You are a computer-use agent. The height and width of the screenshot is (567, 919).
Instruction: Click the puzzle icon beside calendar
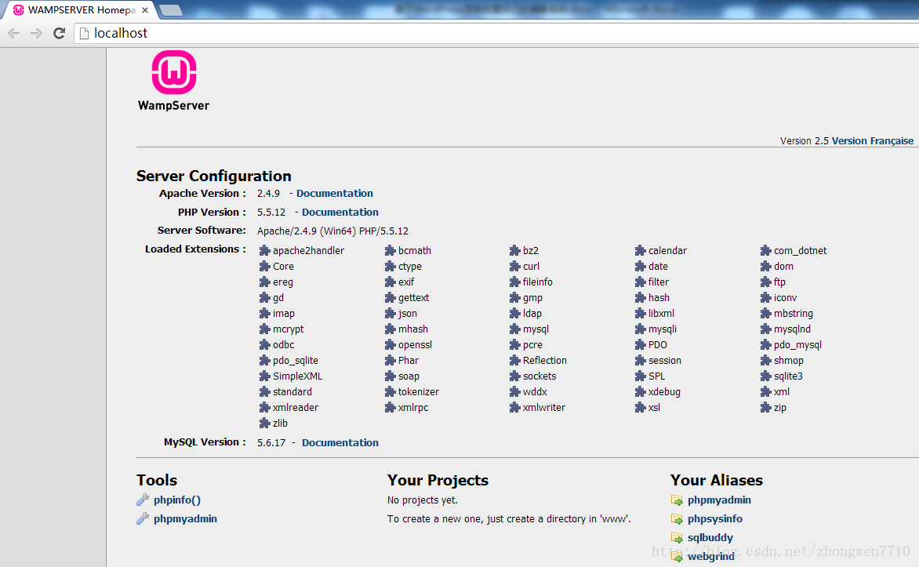coord(640,250)
